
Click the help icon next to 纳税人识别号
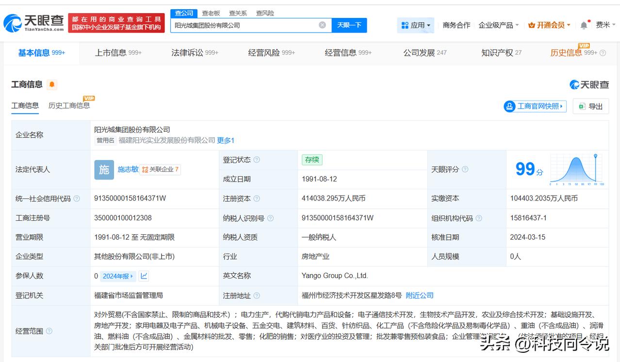[270, 218]
